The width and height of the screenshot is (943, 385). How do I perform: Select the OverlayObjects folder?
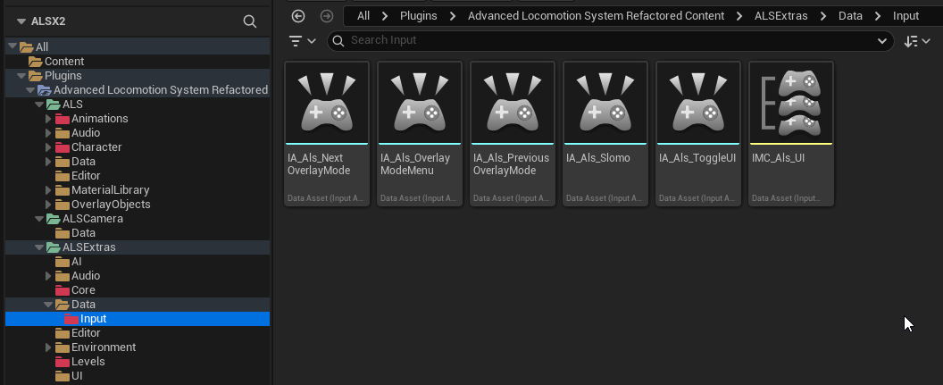click(111, 205)
